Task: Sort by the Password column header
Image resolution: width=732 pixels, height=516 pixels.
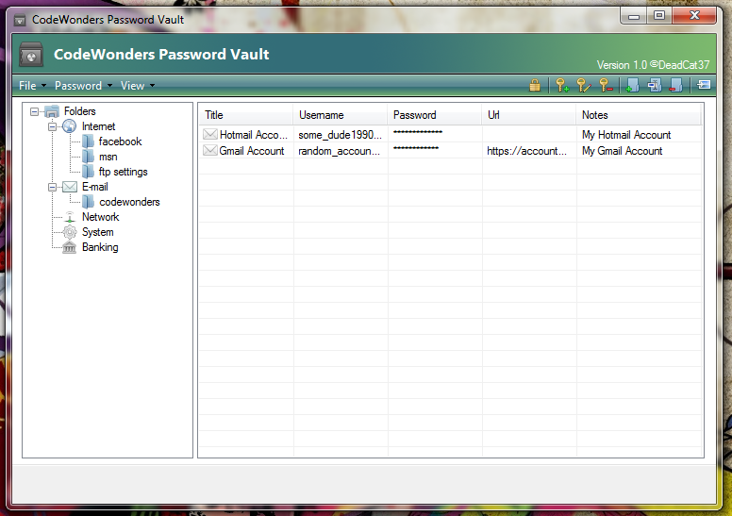Action: coord(435,115)
